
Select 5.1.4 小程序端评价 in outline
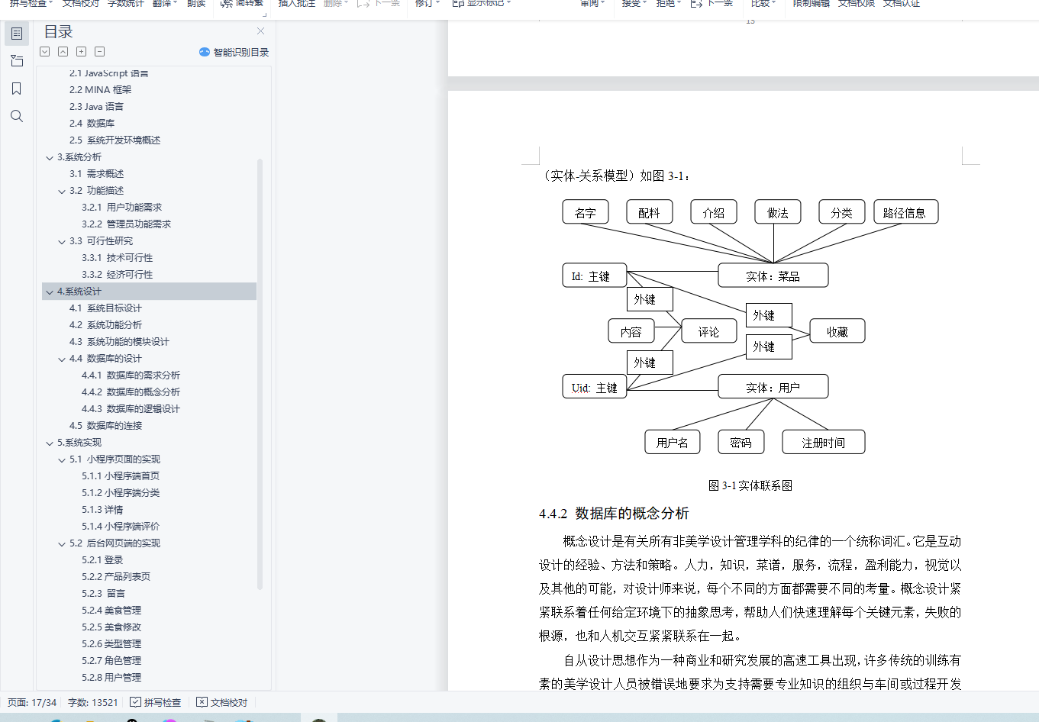click(x=121, y=527)
